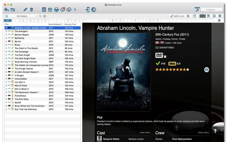Select the Prometheus row

click(43, 96)
